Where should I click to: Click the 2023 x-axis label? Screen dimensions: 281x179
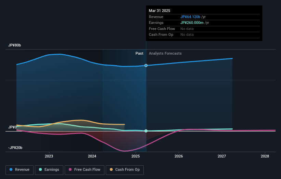(x=49, y=156)
